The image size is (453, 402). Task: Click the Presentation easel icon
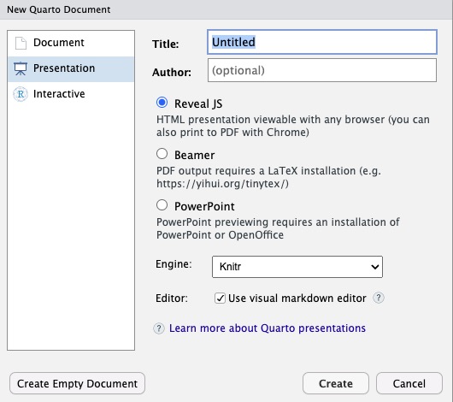tap(21, 68)
